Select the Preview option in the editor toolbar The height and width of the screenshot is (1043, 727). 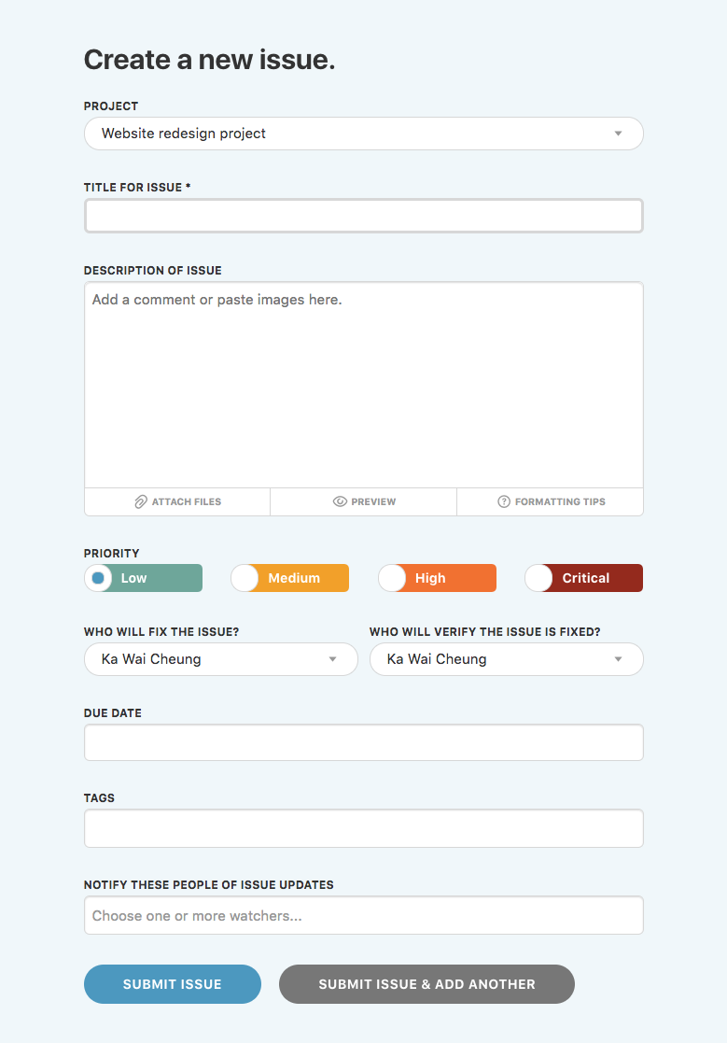point(363,501)
